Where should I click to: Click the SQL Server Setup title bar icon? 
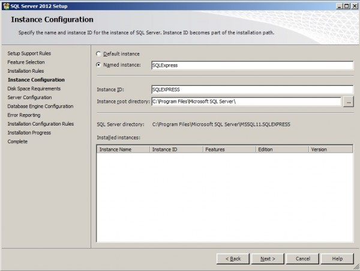(x=6, y=6)
